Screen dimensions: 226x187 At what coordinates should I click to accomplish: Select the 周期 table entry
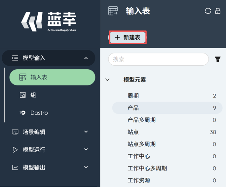click(x=167, y=96)
